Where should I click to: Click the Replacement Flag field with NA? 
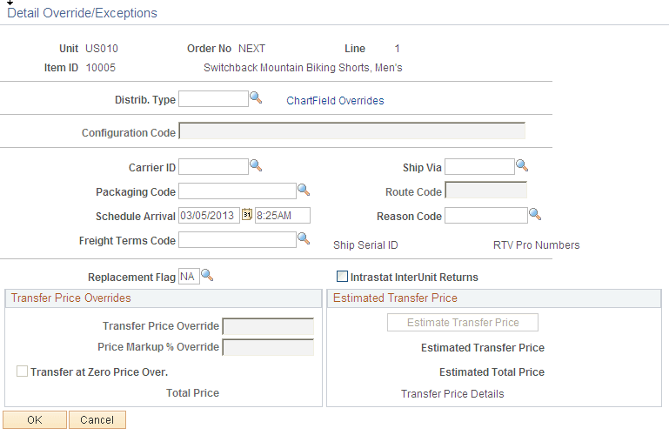click(x=189, y=277)
